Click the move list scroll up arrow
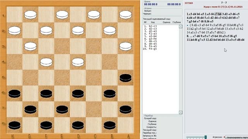Screen dimensions: 248x139 [181, 27]
